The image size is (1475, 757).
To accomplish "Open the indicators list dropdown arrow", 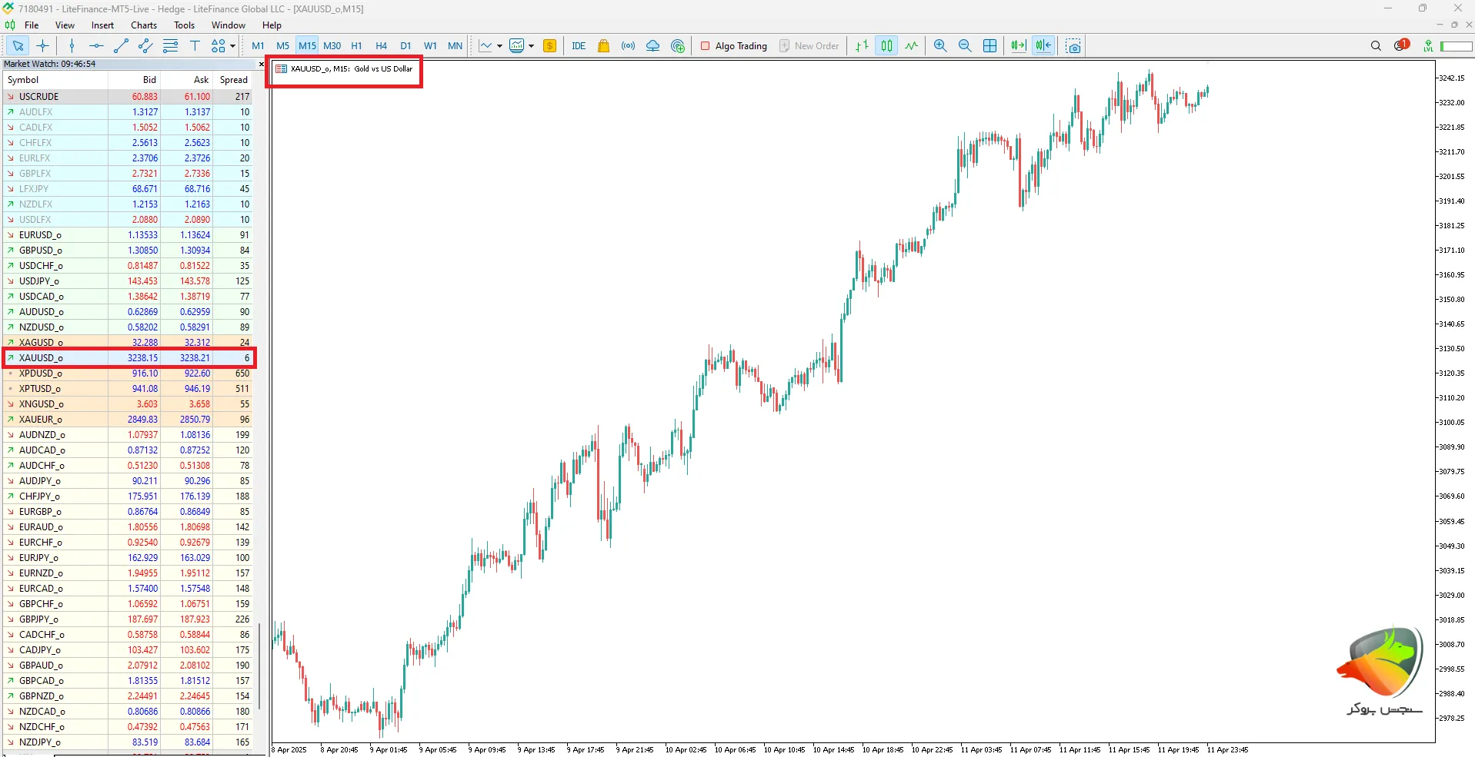I will (499, 46).
